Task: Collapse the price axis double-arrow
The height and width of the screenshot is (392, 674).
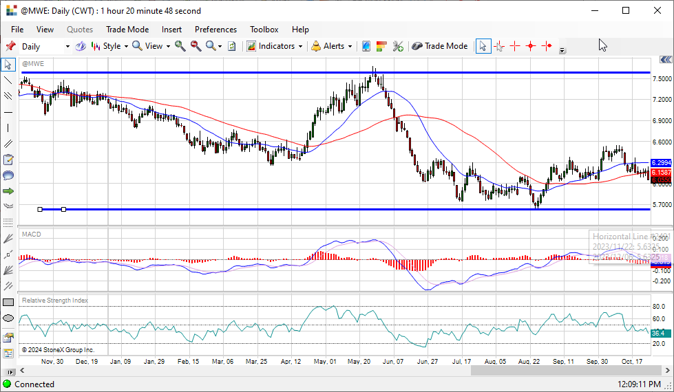Action: tap(666, 60)
